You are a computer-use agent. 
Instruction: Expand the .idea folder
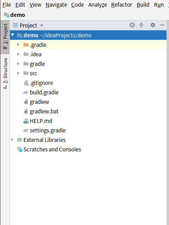(19, 54)
